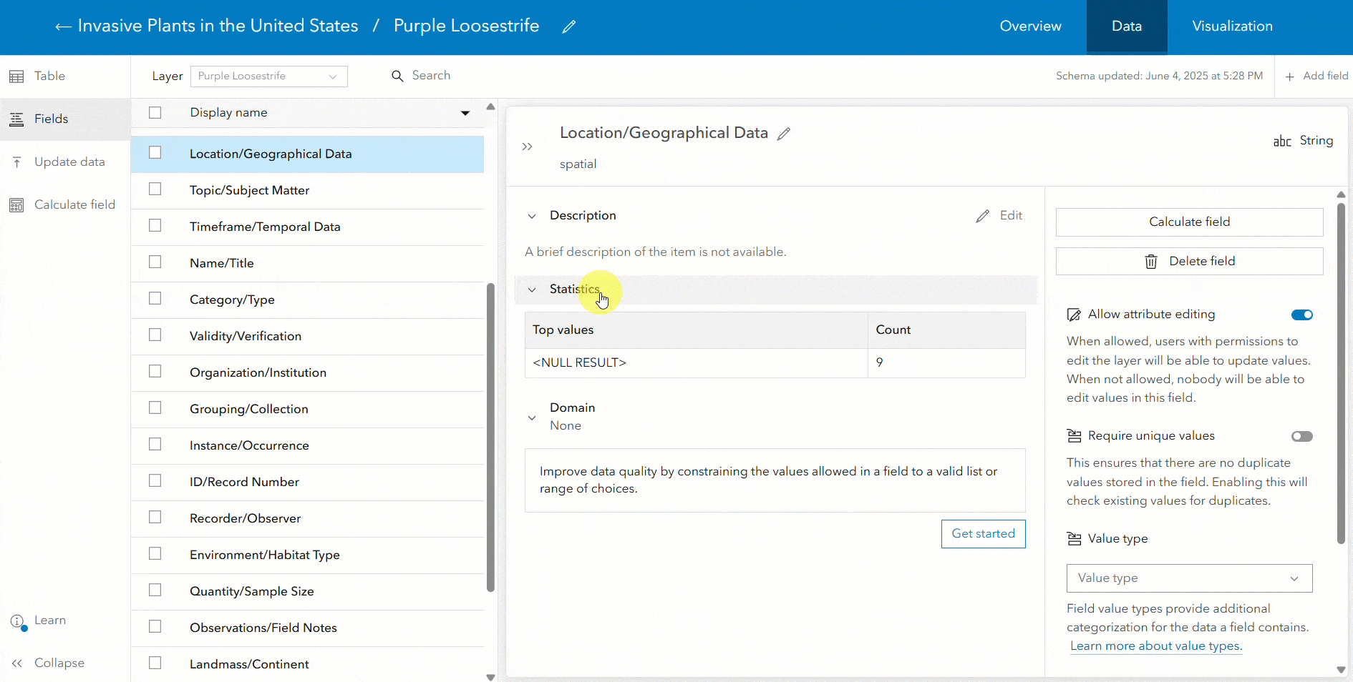Image resolution: width=1353 pixels, height=682 pixels.
Task: Check the Topic/Subject Matter field checkbox
Action: click(x=155, y=189)
